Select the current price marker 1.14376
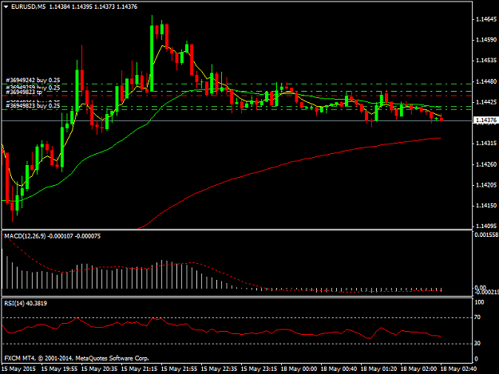The image size is (499, 374). coord(485,120)
